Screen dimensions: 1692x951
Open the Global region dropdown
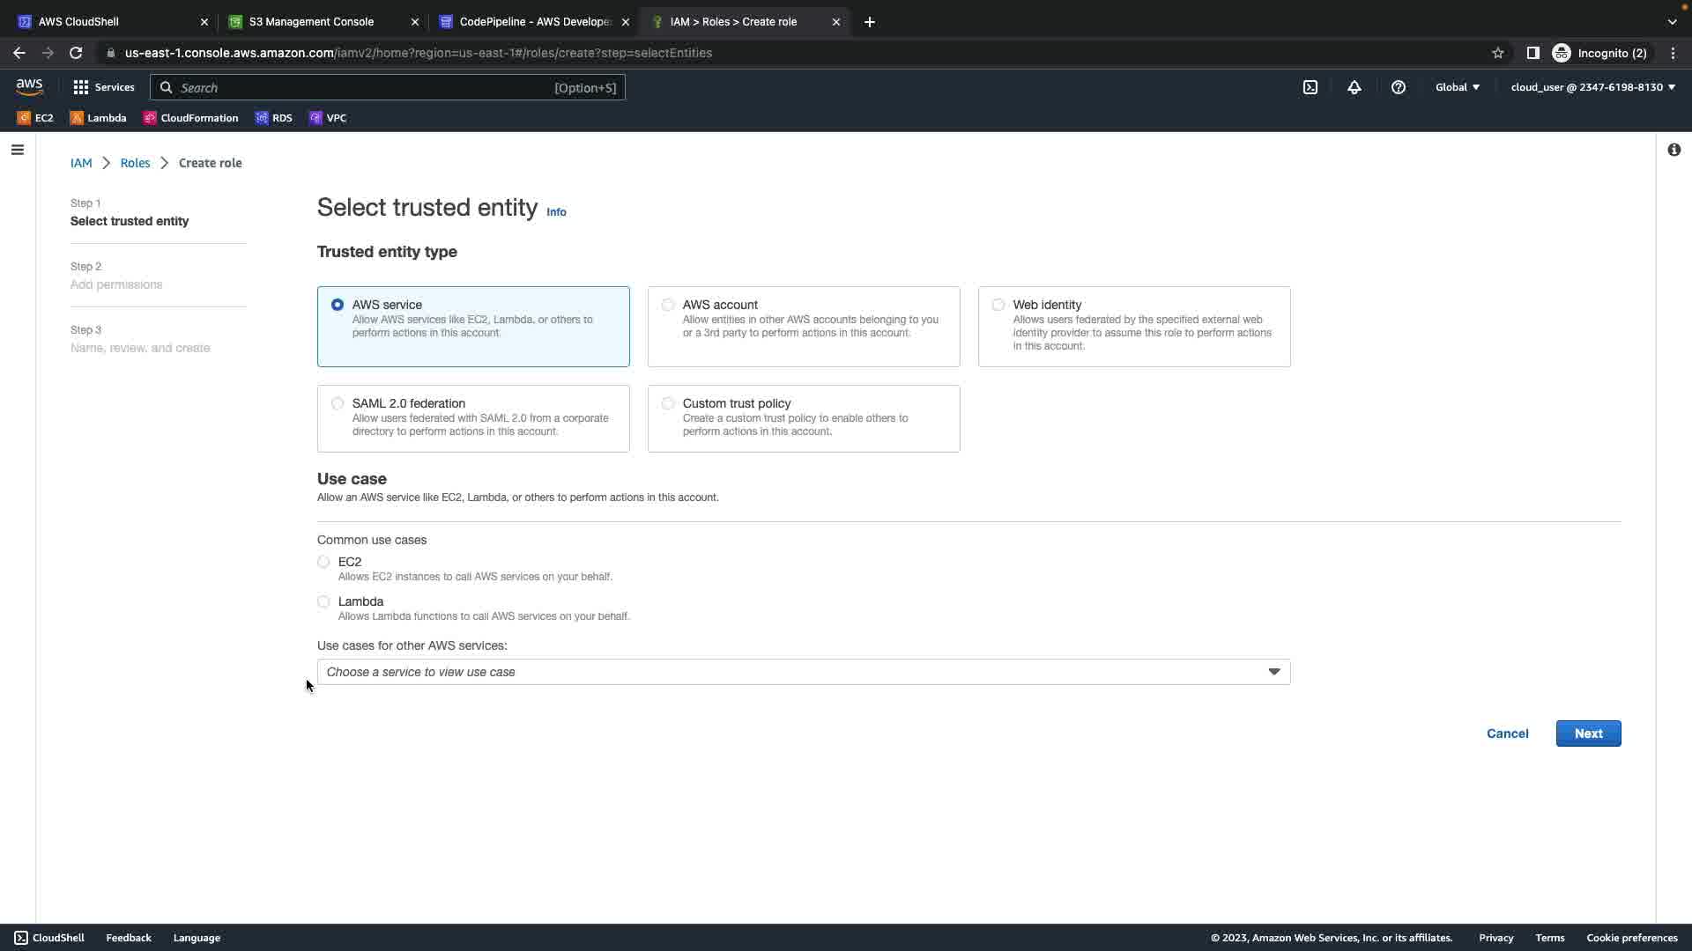1457,87
